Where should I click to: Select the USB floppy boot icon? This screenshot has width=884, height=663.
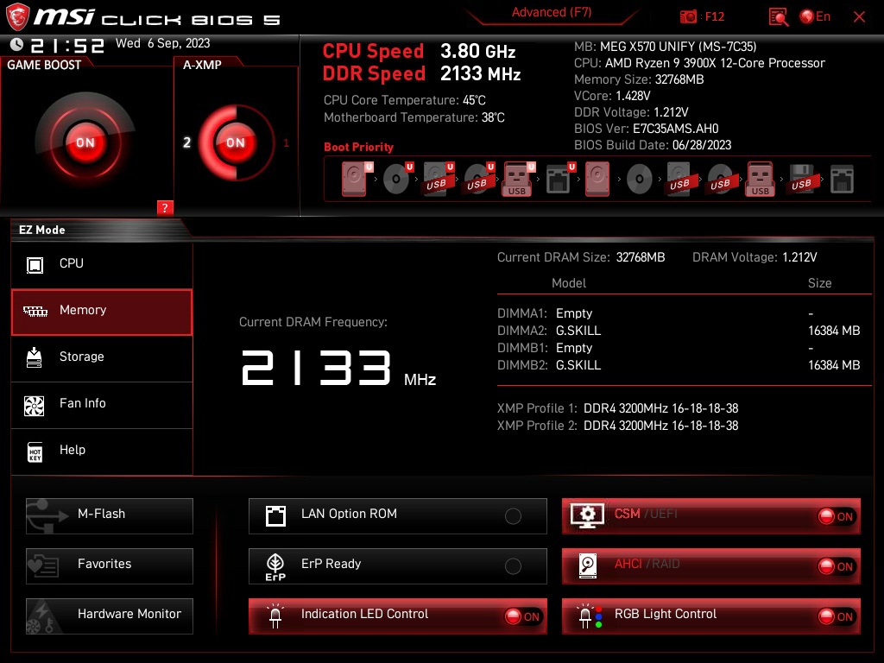(802, 179)
